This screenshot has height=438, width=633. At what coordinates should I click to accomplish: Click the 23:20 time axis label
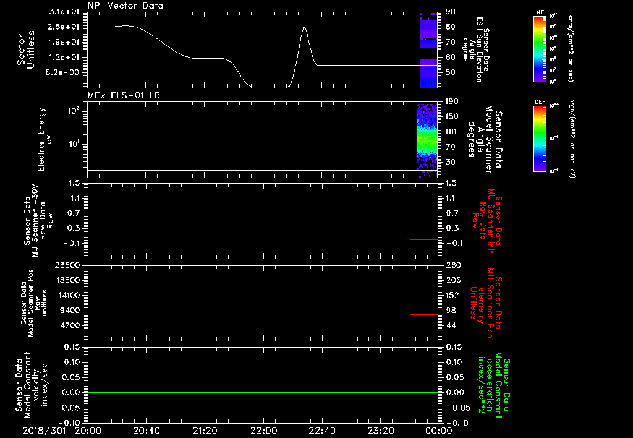(381, 431)
